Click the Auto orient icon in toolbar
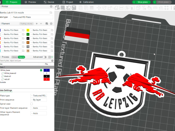The width and height of the screenshot is (175, 131). point(69,8)
